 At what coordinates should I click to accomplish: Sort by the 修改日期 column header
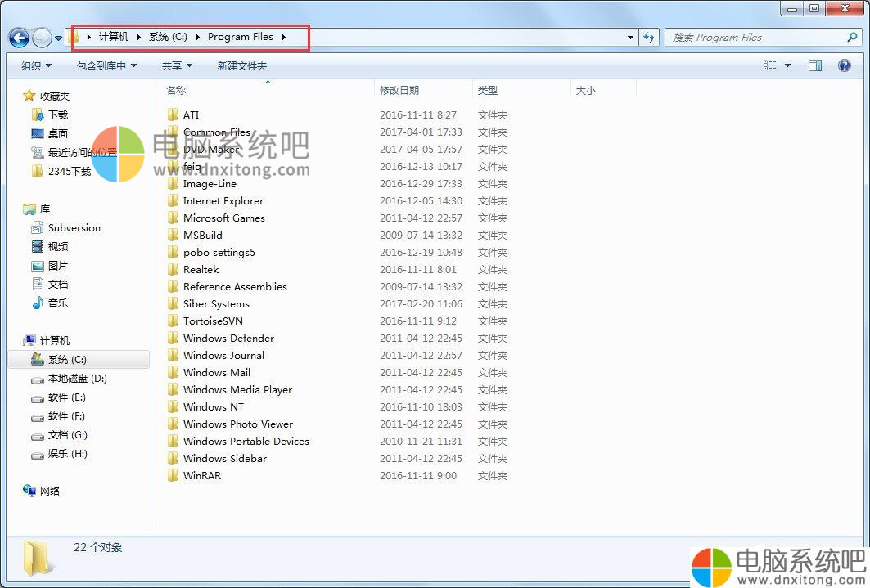[399, 90]
